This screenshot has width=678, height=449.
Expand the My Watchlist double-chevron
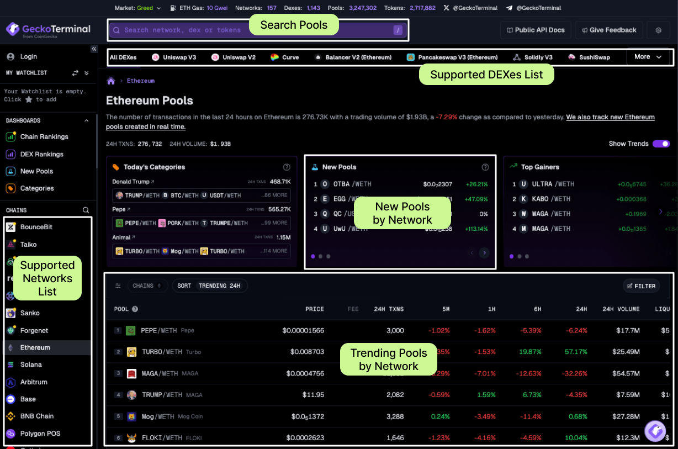coord(86,73)
